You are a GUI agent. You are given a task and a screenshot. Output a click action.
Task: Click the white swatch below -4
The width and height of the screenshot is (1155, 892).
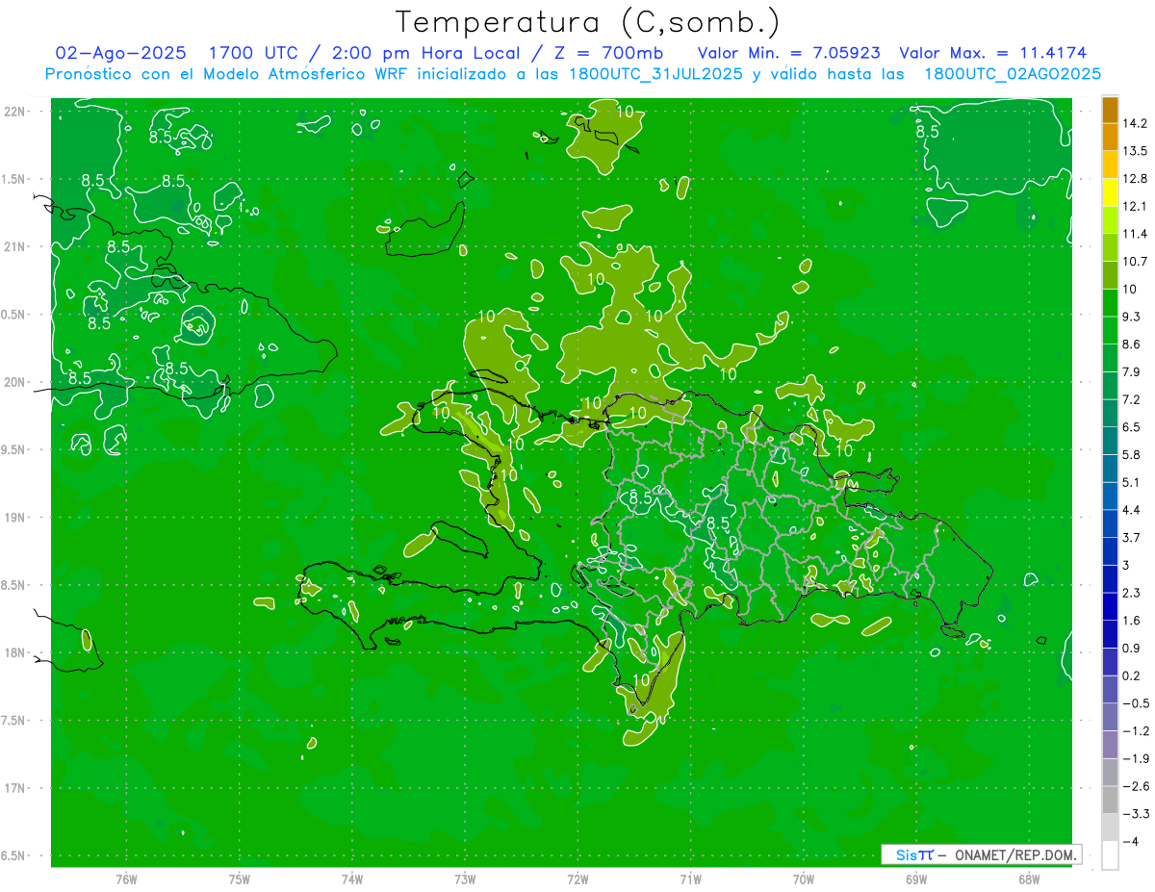click(1110, 855)
